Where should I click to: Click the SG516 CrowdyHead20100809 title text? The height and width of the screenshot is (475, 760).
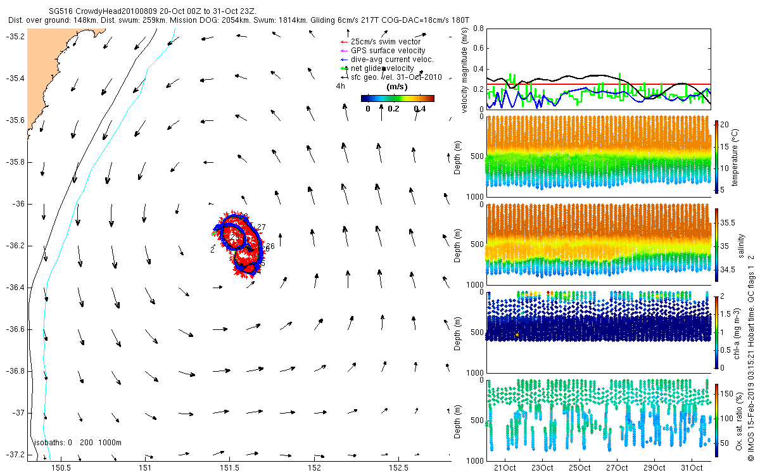(x=103, y=11)
